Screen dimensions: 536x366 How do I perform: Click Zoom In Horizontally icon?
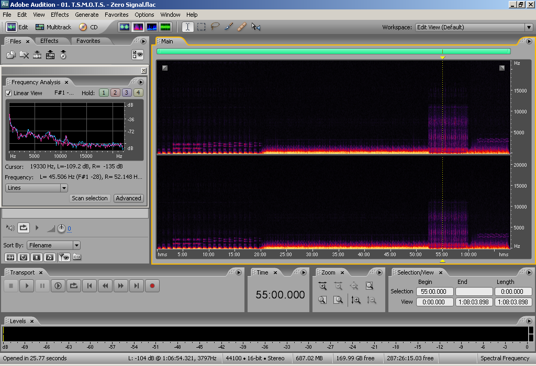[322, 286]
